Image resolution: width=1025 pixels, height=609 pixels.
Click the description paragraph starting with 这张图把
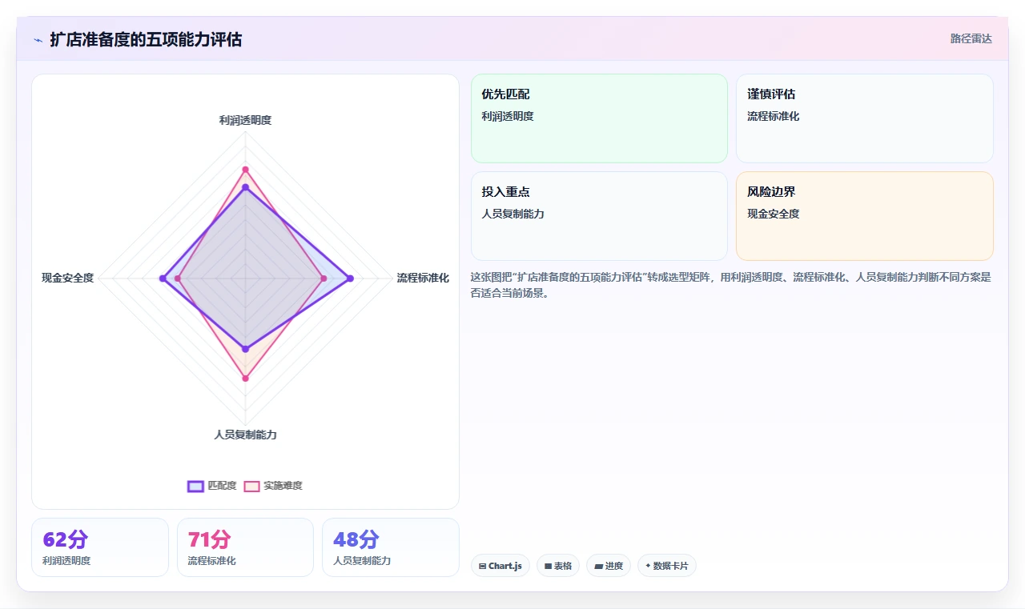(731, 285)
